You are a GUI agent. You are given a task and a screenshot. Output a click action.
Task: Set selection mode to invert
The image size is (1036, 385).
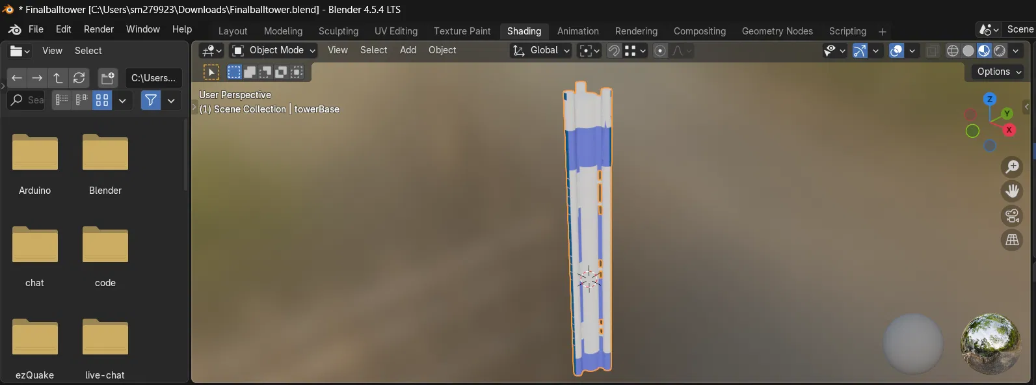281,72
